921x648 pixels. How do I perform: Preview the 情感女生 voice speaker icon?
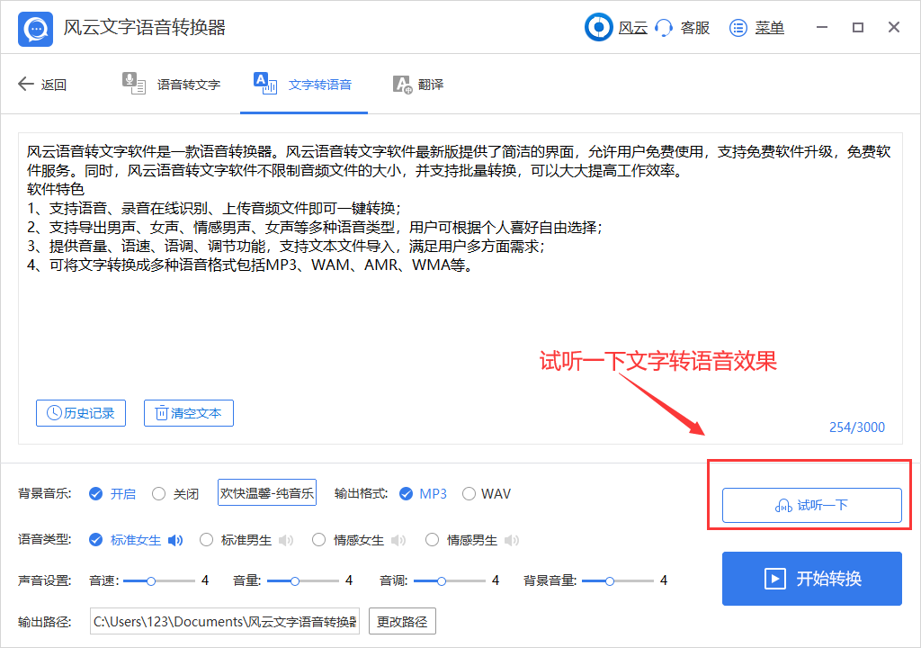[398, 540]
